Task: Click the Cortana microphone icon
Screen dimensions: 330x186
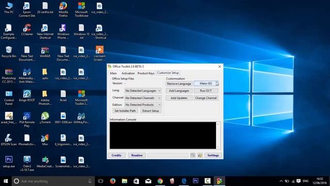Action: (x=90, y=181)
